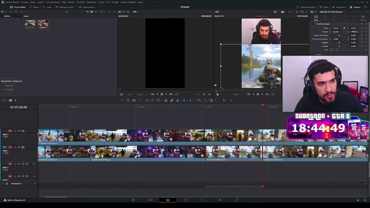Image resolution: width=370 pixels, height=208 pixels.
Task: Jump to first frame in timeline viewer
Action: (x=249, y=94)
